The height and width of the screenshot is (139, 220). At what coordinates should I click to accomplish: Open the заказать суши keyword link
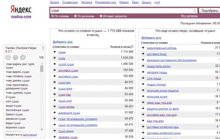pos(68,137)
